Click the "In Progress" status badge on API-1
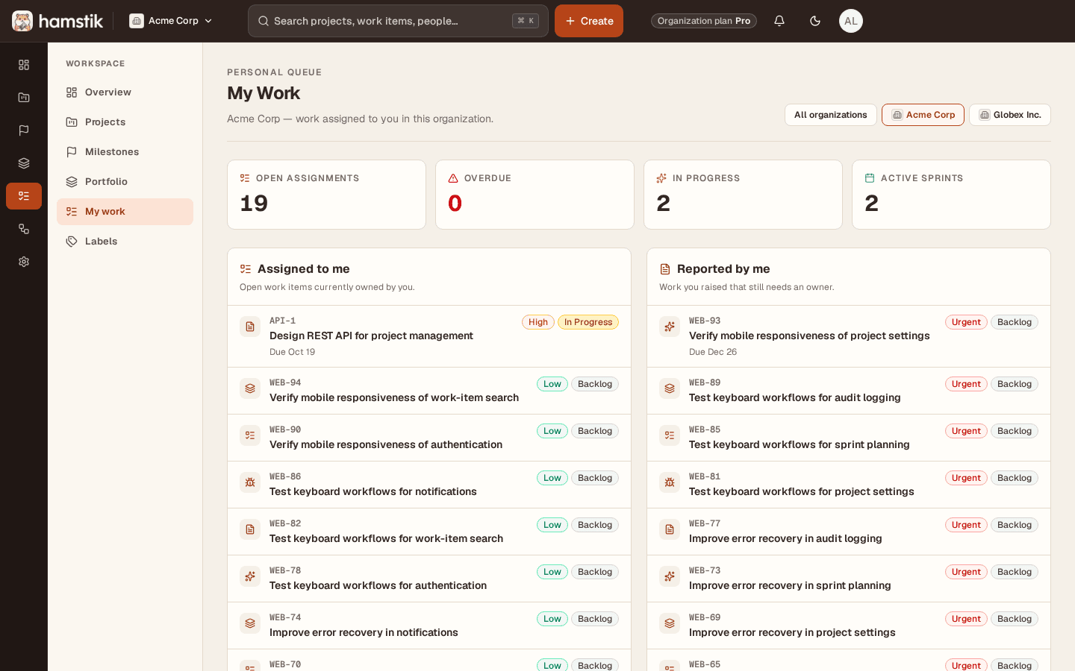The width and height of the screenshot is (1075, 671). coord(588,322)
